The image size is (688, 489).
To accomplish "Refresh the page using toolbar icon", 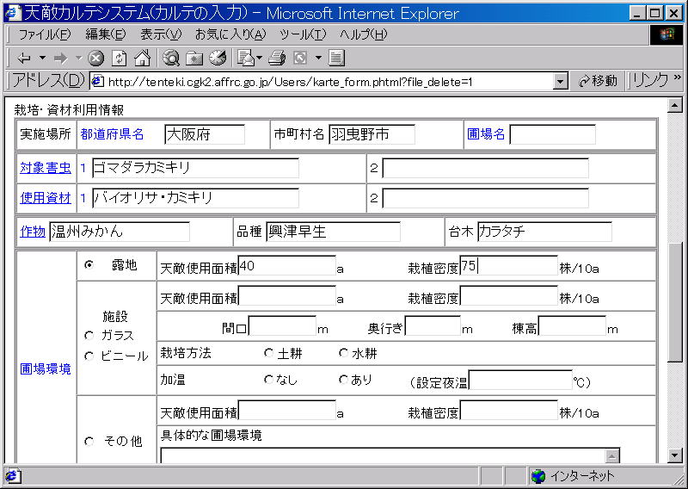I will [x=120, y=58].
